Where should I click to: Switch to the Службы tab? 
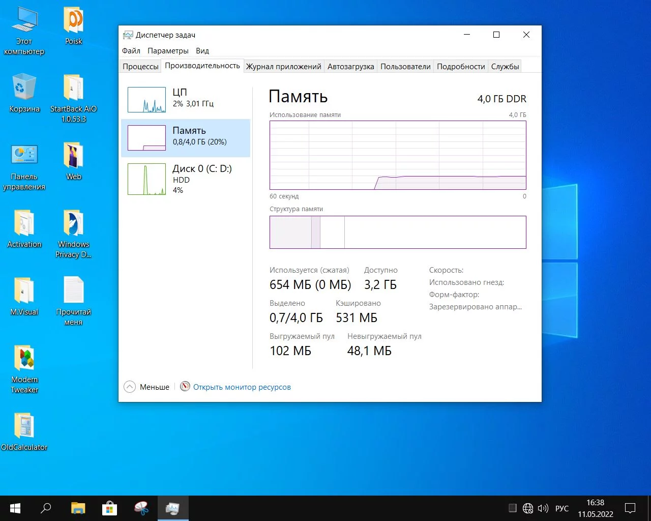(505, 67)
